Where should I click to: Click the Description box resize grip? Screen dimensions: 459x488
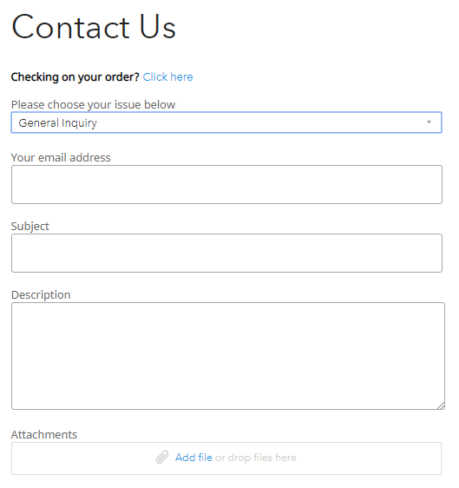441,406
